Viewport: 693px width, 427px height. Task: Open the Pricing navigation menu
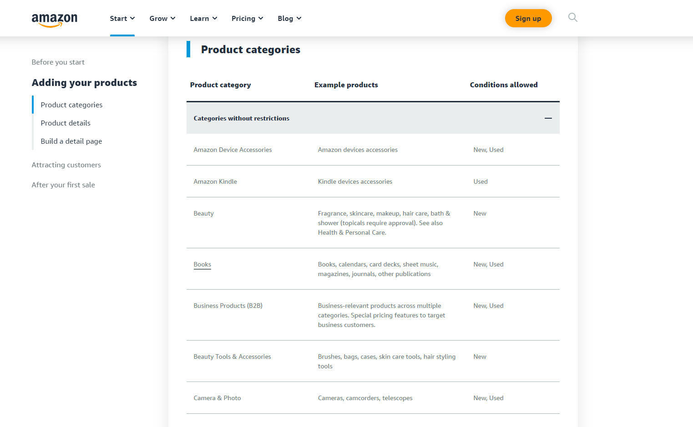(x=247, y=19)
